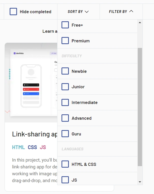Click the scrollbar up arrow
The width and height of the screenshot is (154, 194).
click(140, 23)
